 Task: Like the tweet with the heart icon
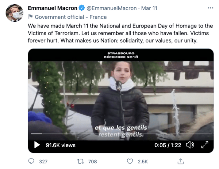coord(130,161)
